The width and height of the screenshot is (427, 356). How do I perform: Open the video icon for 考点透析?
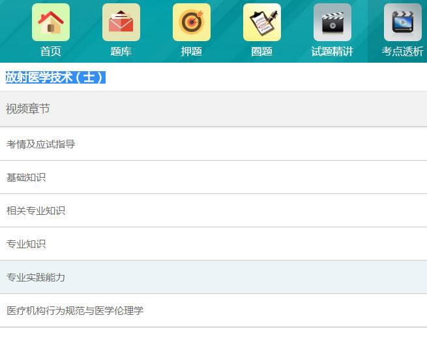(x=403, y=22)
